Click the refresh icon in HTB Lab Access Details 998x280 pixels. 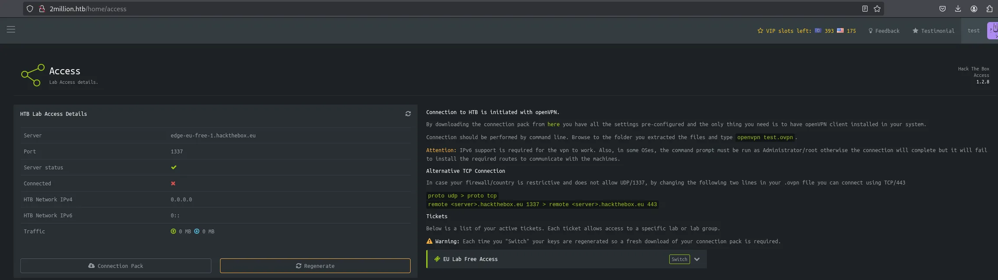[x=408, y=114]
